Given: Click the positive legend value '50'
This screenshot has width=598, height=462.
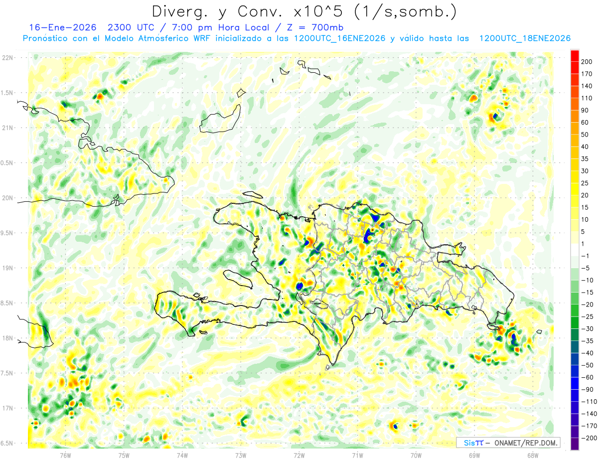Looking at the screenshot, I should pos(585,135).
